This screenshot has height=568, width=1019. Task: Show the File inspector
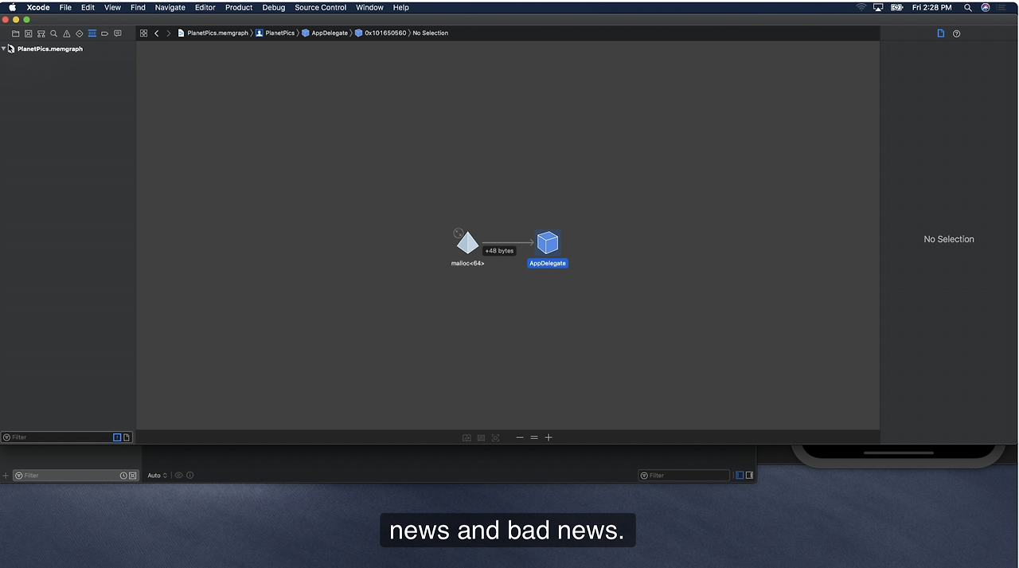tap(940, 33)
